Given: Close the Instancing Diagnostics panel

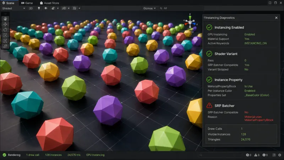Looking at the screenshot, I should pos(276,17).
